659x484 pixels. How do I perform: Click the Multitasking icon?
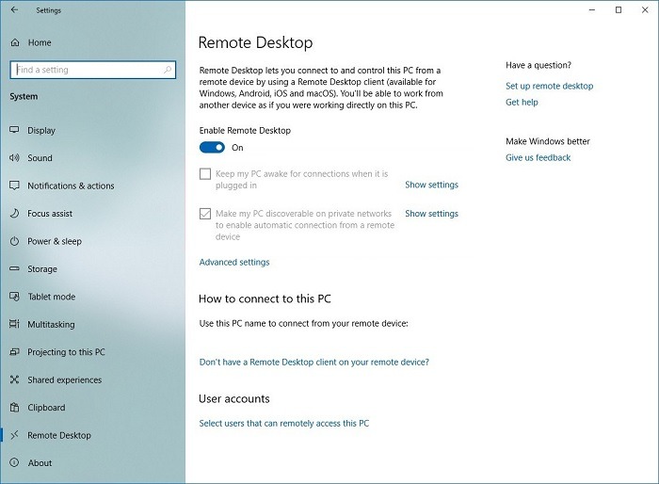14,324
